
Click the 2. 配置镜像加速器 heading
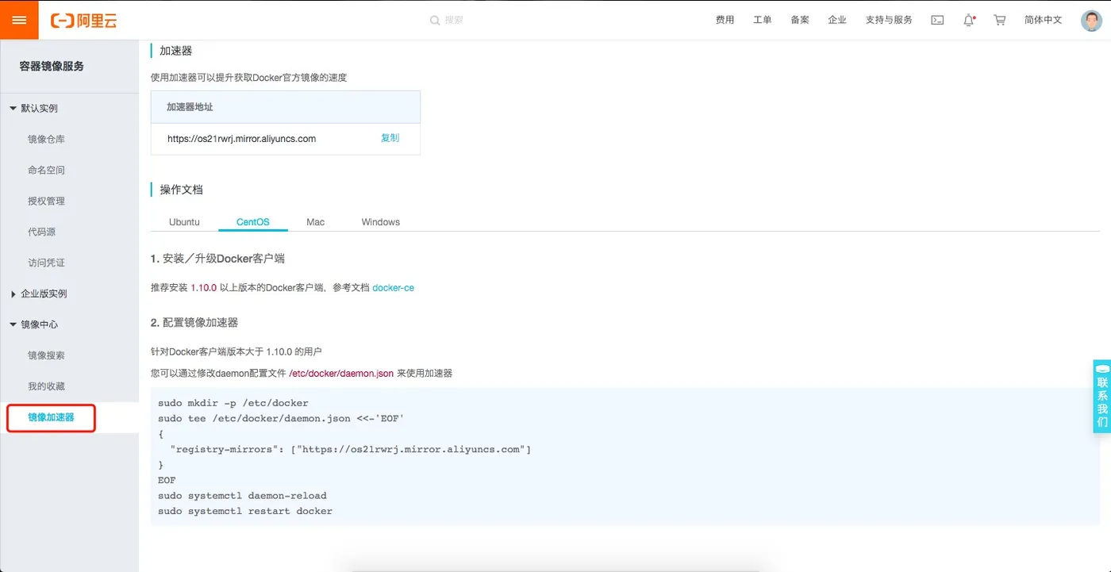pos(194,323)
